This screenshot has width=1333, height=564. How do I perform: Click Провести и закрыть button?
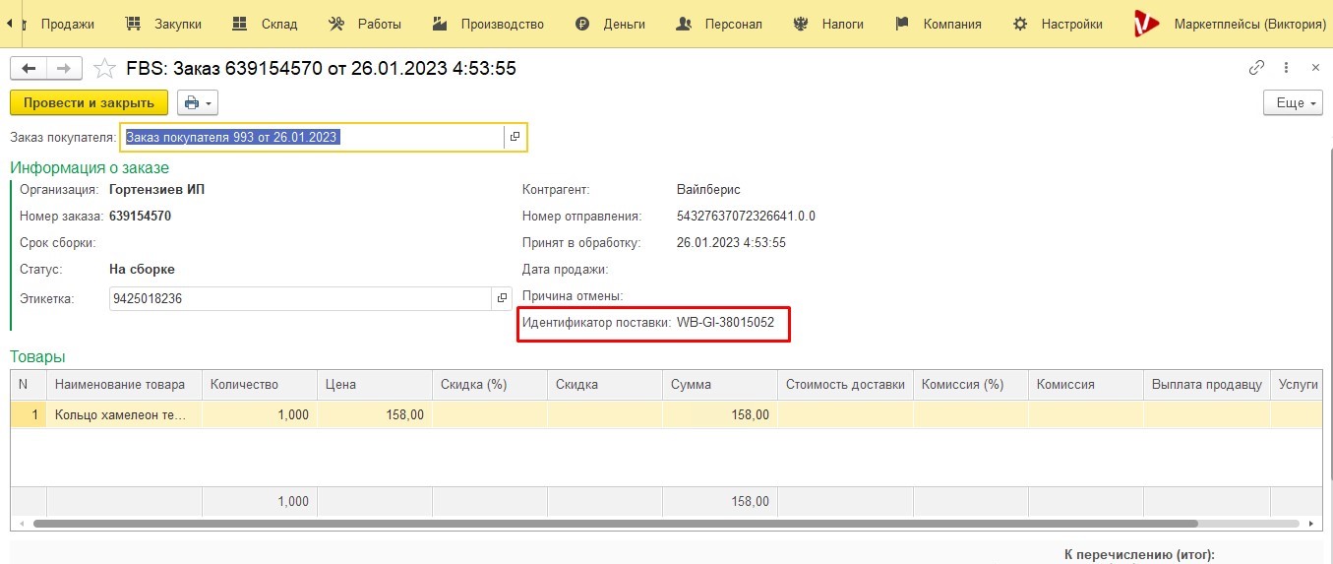[x=90, y=102]
